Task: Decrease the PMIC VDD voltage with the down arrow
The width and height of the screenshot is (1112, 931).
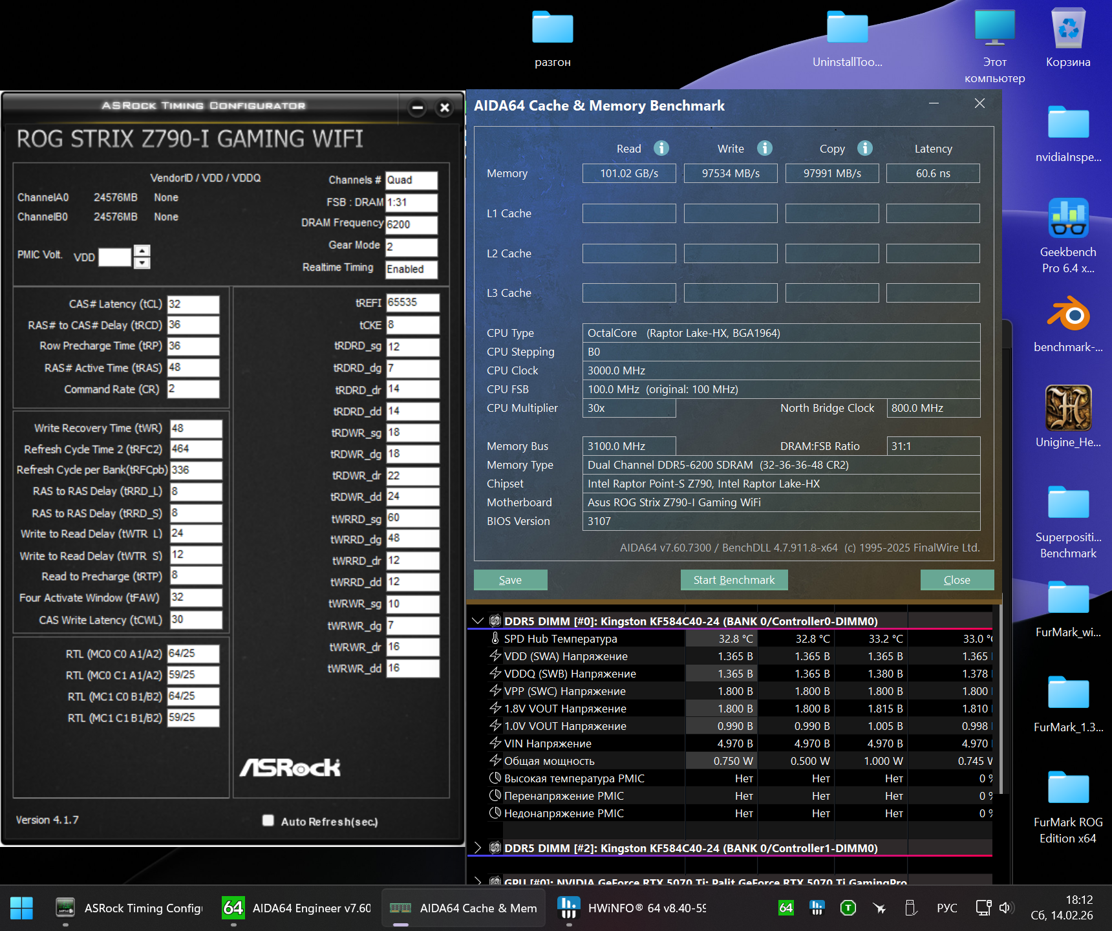Action: click(x=142, y=262)
